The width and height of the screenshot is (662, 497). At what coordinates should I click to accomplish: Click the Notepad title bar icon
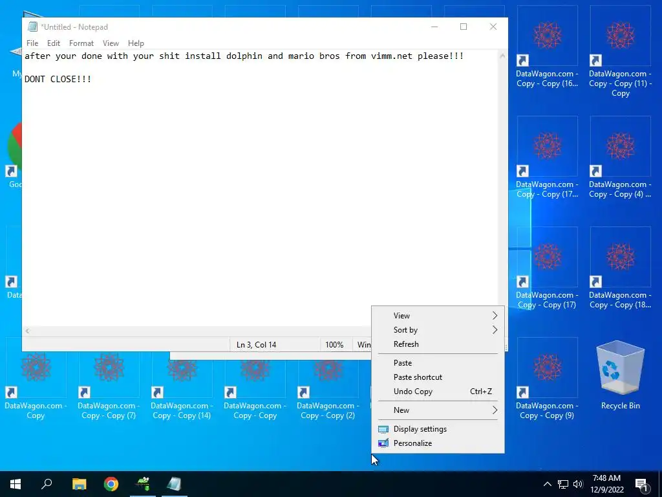pos(32,27)
